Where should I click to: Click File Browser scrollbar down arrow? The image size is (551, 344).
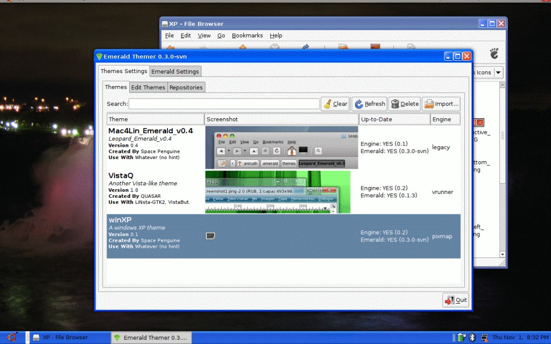503,254
